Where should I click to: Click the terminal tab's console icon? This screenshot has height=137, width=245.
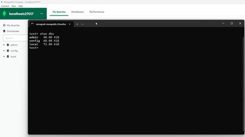(33, 24)
